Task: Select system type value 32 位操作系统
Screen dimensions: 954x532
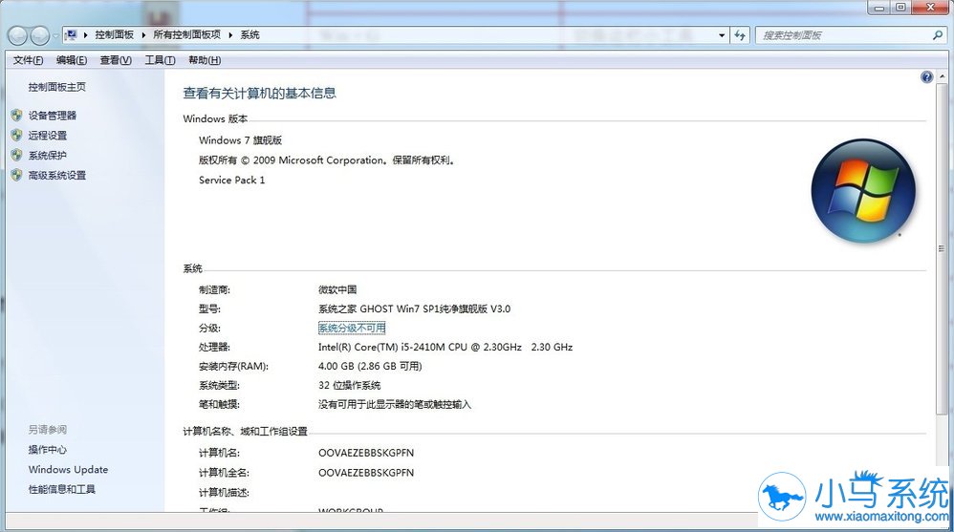Action: [x=349, y=385]
